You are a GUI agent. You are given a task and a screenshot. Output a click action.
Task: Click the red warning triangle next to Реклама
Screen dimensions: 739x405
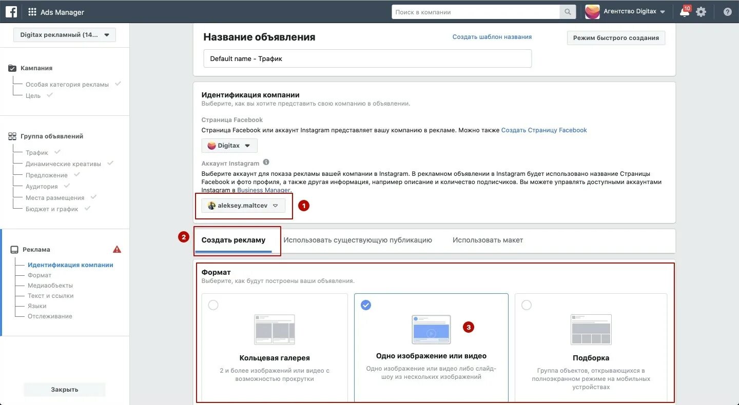pyautogui.click(x=117, y=250)
